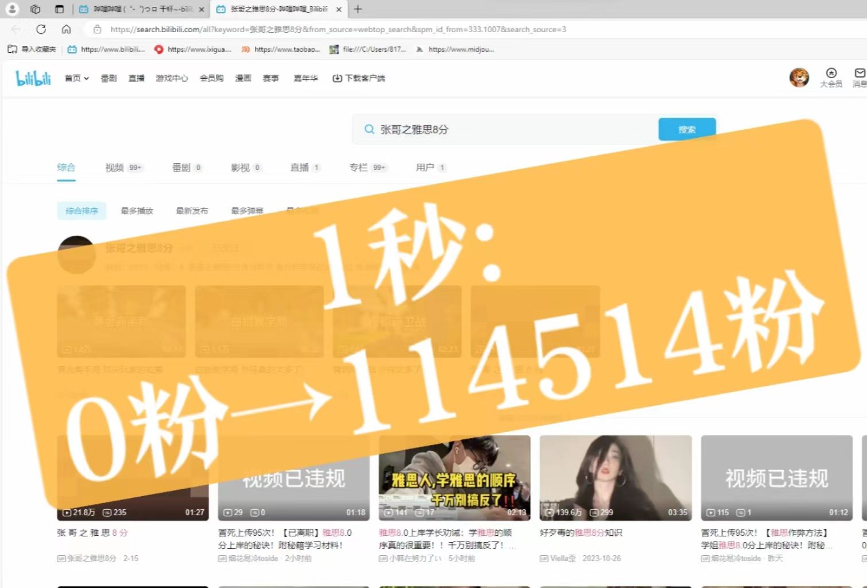Image resolution: width=867 pixels, height=588 pixels.
Task: Go to 番剧 in top navigation
Action: (x=109, y=78)
